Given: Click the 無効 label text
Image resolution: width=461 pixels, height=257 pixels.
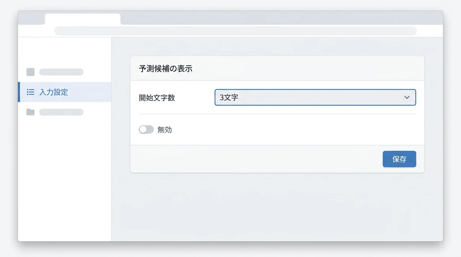Looking at the screenshot, I should [x=165, y=130].
